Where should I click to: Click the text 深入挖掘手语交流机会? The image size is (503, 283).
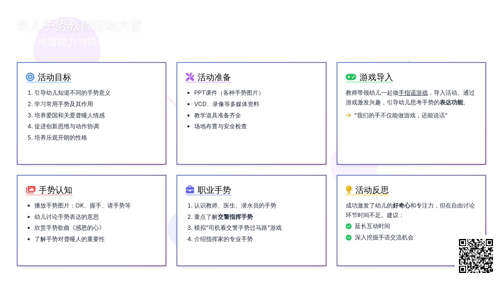pos(384,238)
